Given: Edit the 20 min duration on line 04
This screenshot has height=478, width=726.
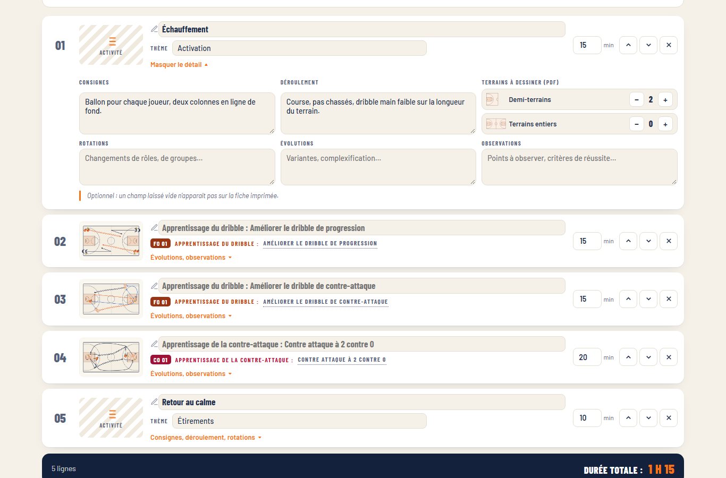Looking at the screenshot, I should tap(587, 357).
